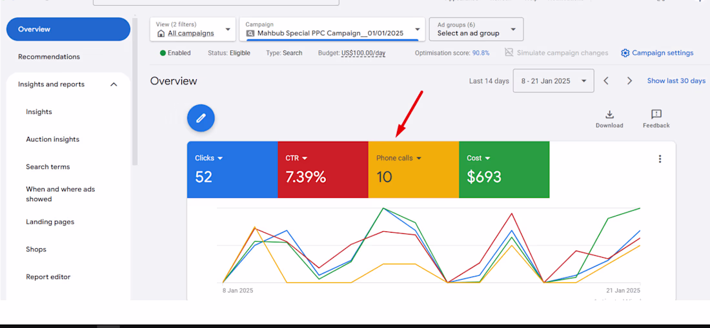Viewport: 710px width, 328px height.
Task: Open the Clicks metric dropdown
Action: pyautogui.click(x=221, y=158)
